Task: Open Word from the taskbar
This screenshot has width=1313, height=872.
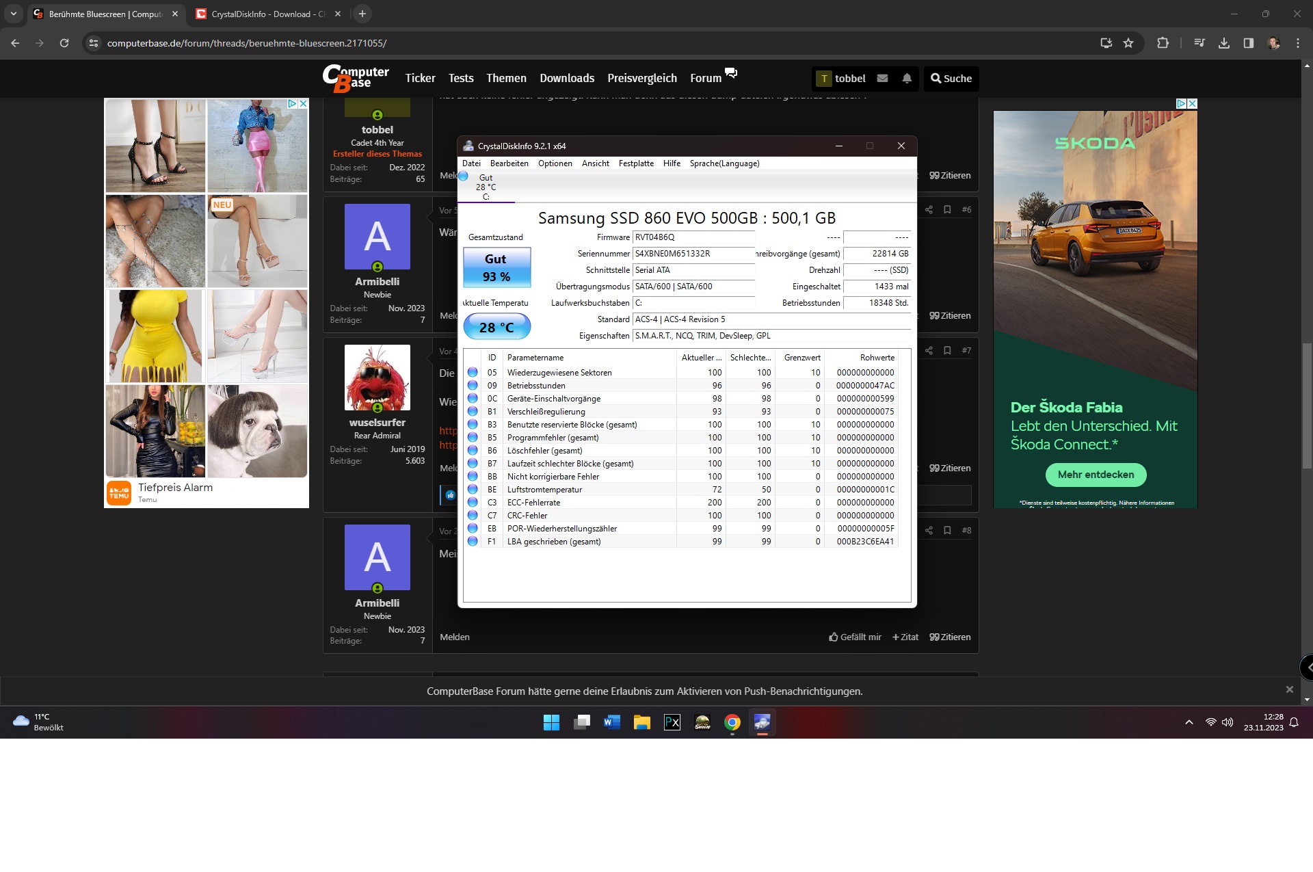Action: [x=611, y=722]
